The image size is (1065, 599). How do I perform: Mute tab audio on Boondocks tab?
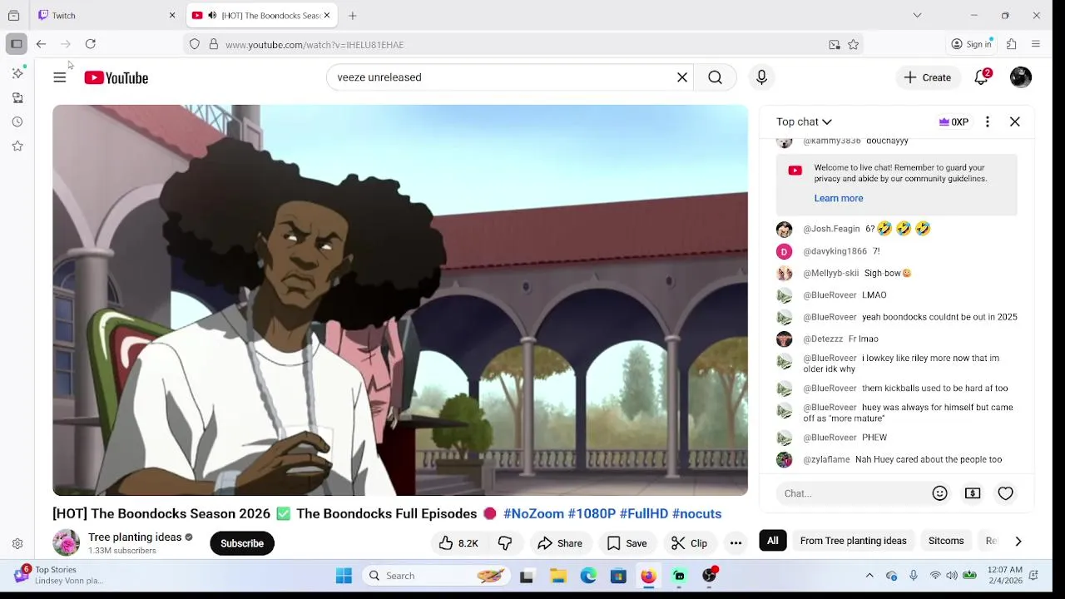click(212, 15)
